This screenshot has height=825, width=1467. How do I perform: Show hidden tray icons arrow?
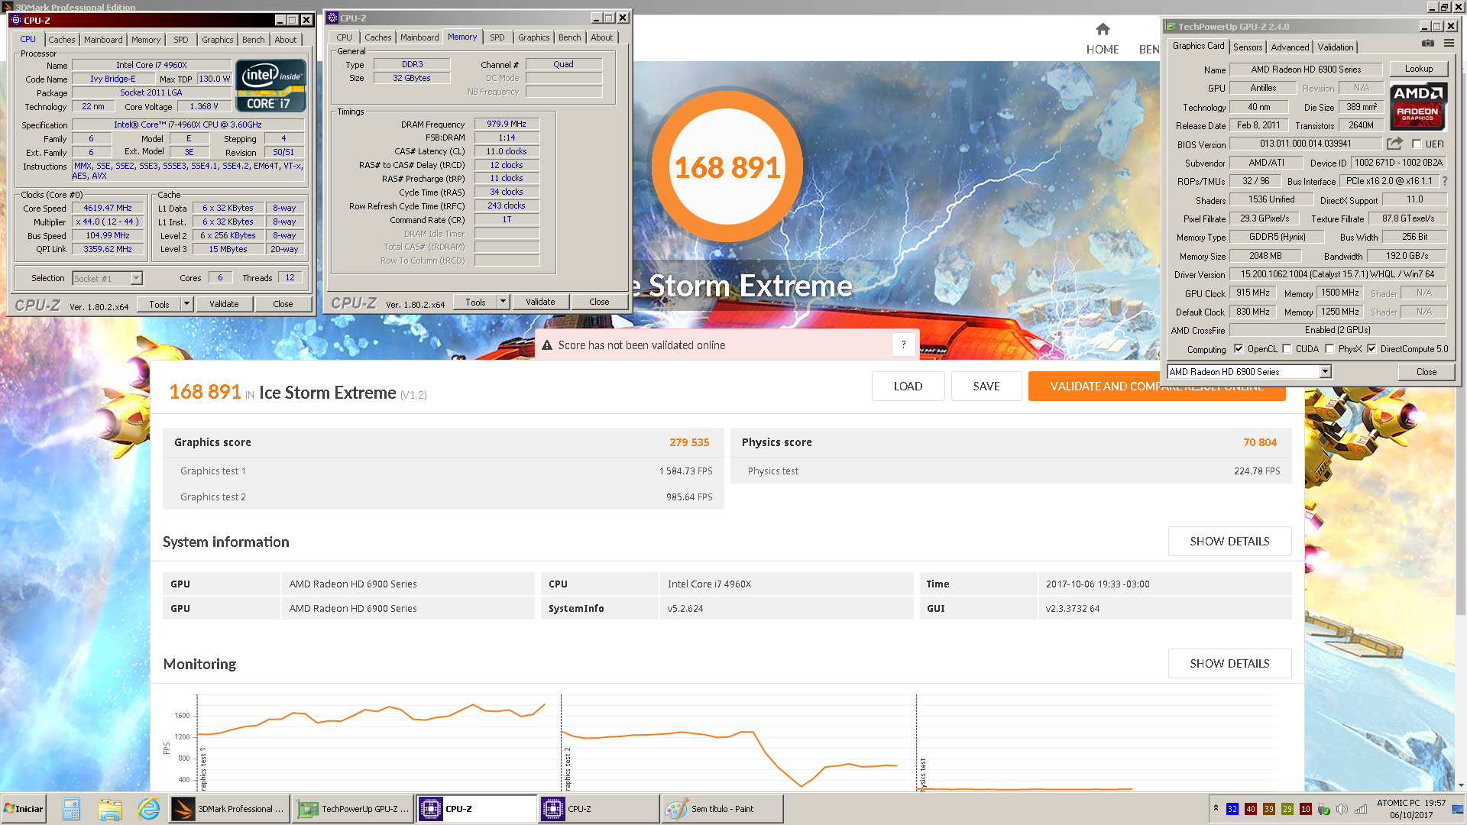[x=1216, y=808]
